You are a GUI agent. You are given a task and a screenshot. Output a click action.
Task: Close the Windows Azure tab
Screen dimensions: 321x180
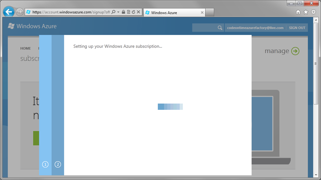pyautogui.click(x=202, y=13)
